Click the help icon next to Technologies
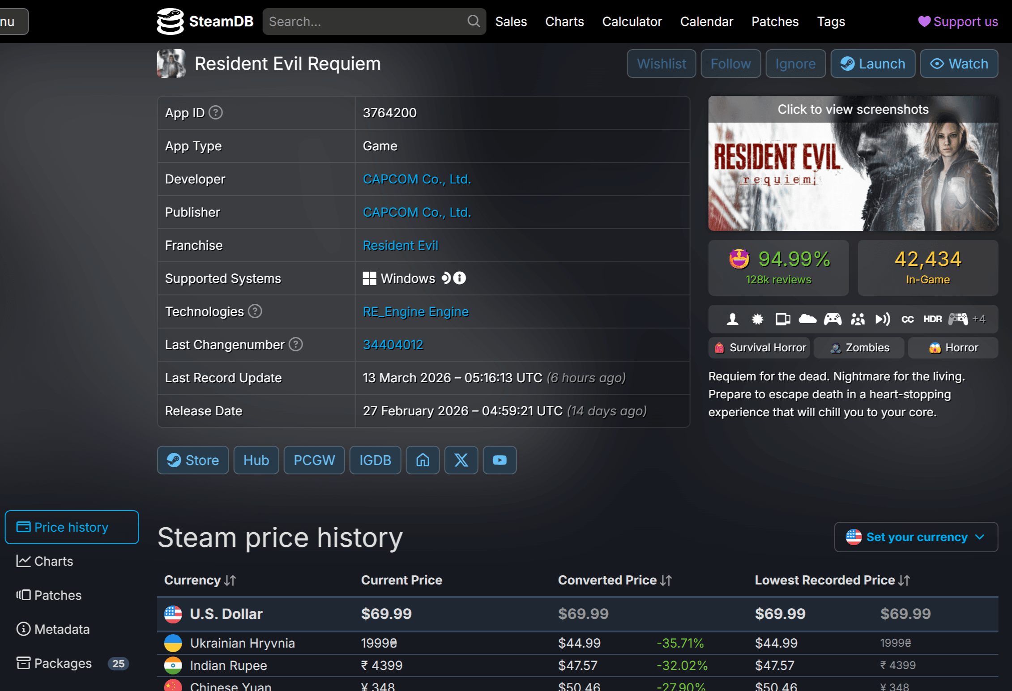Image resolution: width=1012 pixels, height=691 pixels. click(x=255, y=311)
